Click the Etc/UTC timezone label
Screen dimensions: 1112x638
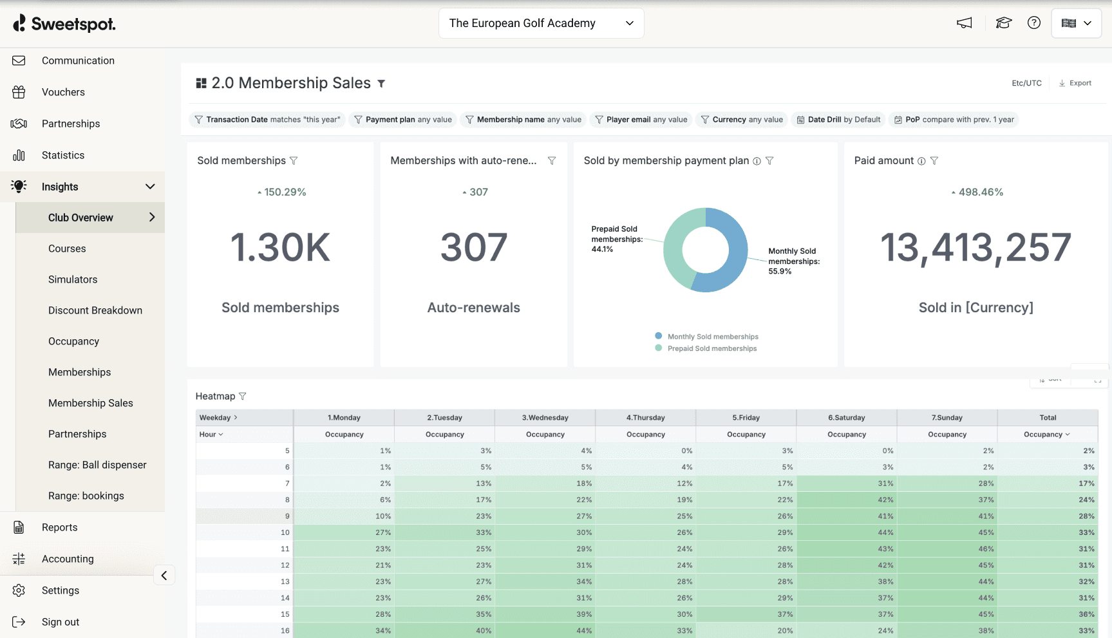pyautogui.click(x=1026, y=83)
